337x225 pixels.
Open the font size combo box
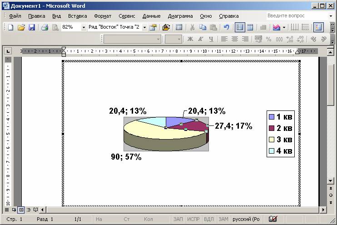[173, 39]
